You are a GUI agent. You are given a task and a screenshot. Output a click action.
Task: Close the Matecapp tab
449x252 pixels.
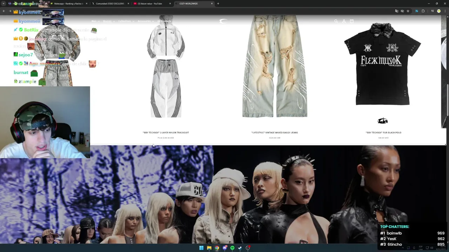[86, 3]
